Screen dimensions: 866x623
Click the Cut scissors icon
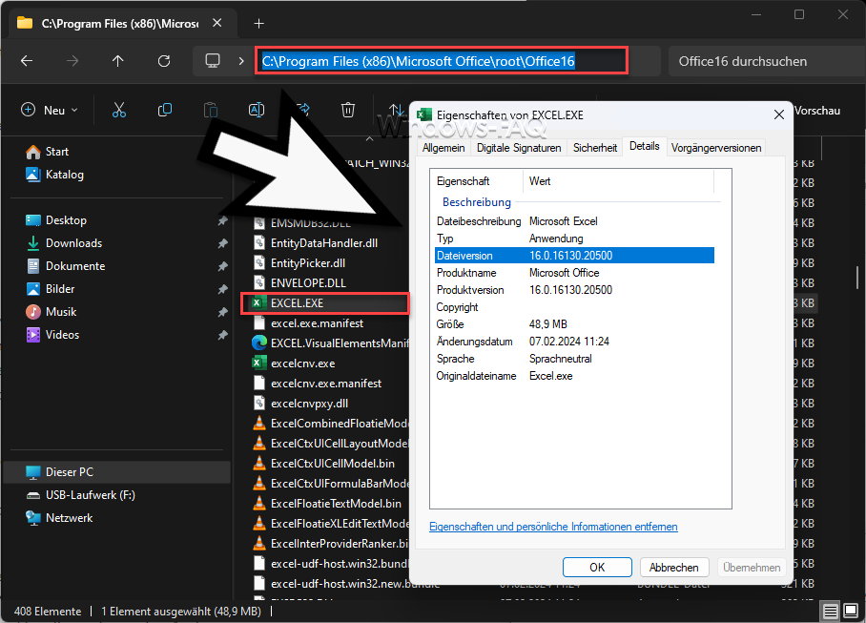[119, 110]
